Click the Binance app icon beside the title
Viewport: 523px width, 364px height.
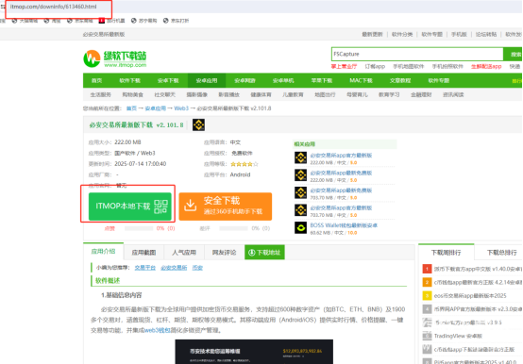(x=199, y=124)
